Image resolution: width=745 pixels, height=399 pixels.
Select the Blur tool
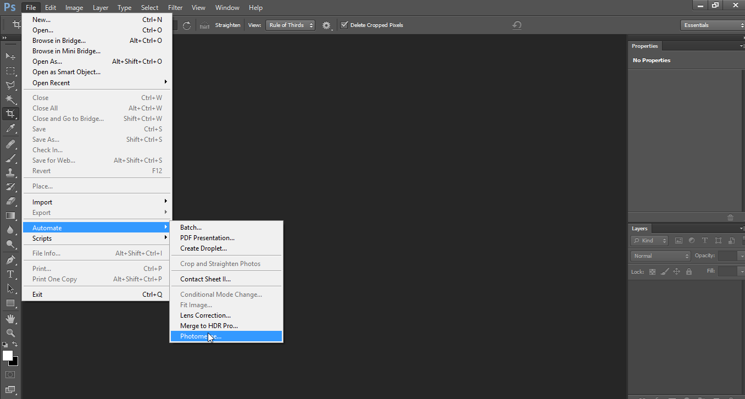tap(10, 230)
